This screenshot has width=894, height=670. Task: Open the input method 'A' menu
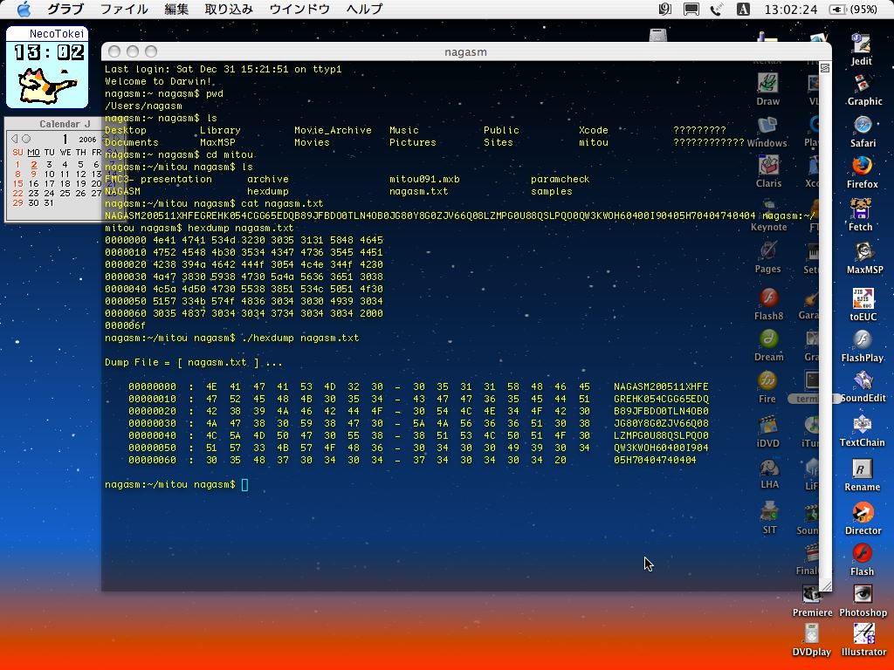[743, 10]
